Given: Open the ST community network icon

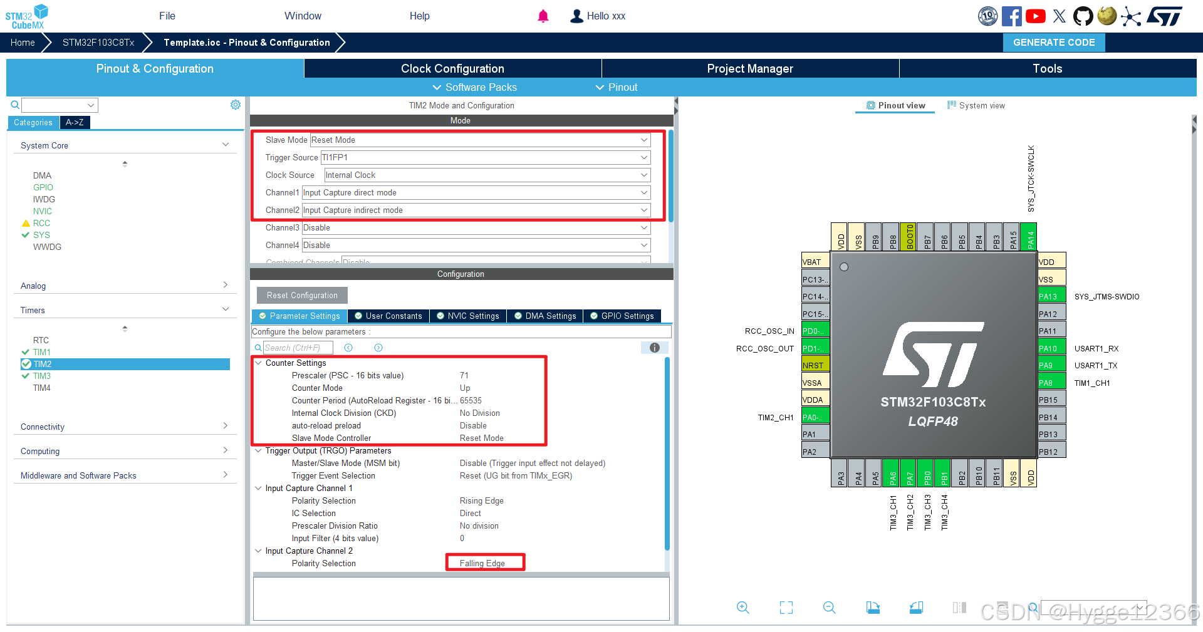Looking at the screenshot, I should coord(1131,16).
